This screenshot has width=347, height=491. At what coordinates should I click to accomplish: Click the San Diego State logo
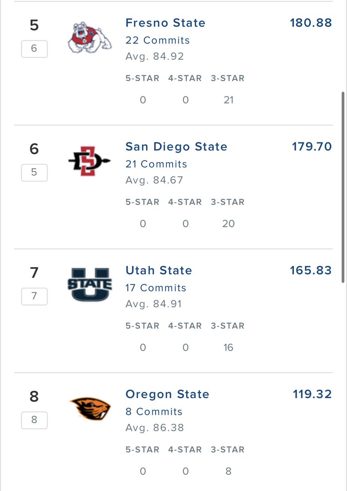[x=90, y=161]
